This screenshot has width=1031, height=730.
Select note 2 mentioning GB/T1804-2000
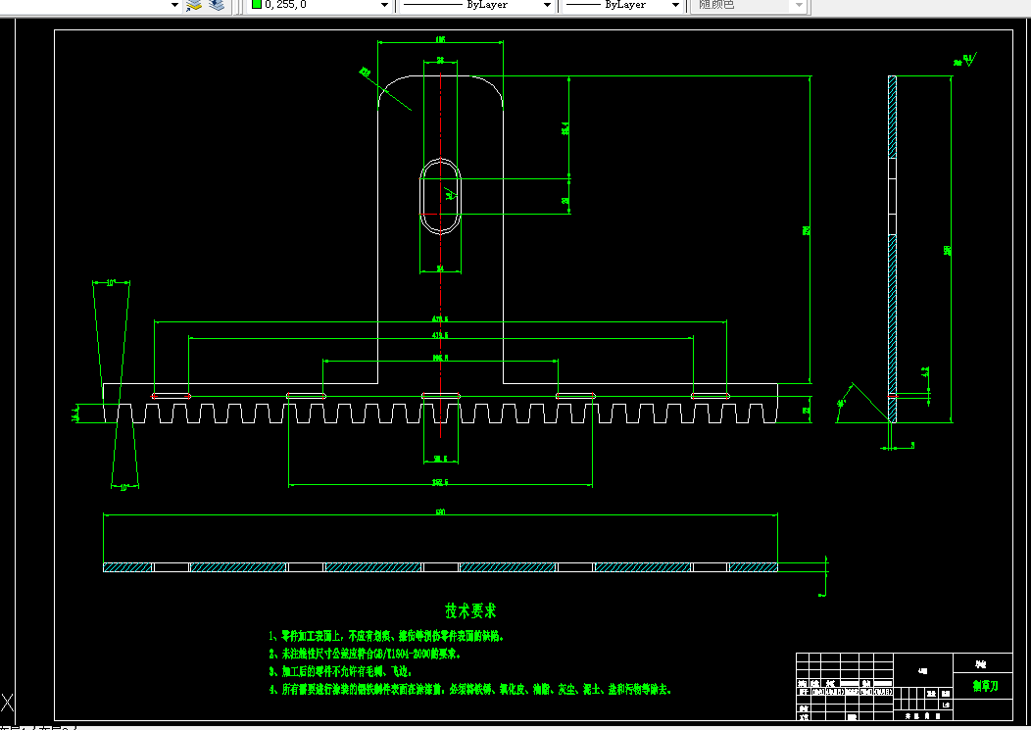pos(365,654)
